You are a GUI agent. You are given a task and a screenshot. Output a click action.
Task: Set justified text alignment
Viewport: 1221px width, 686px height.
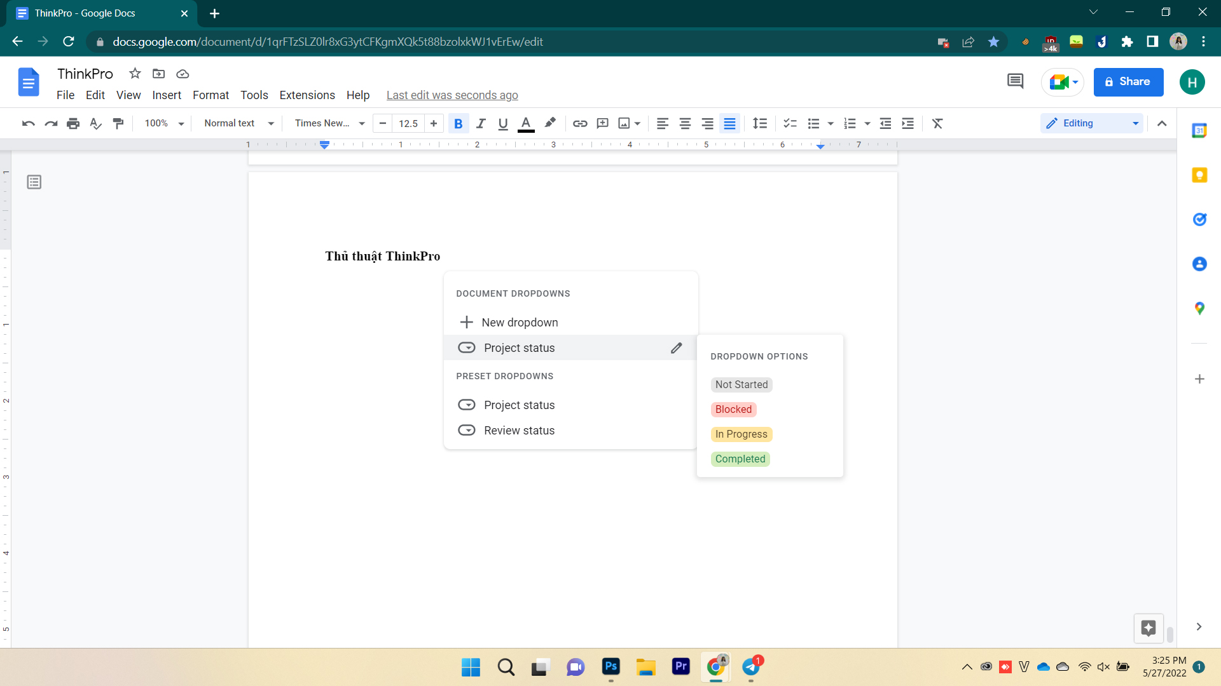point(729,123)
